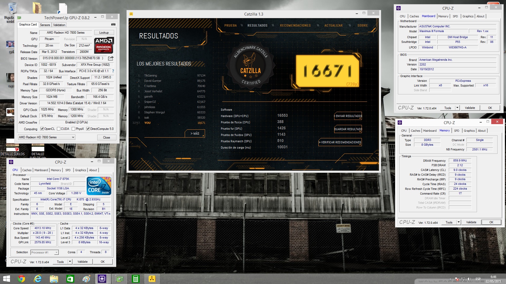Image resolution: width=506 pixels, height=284 pixels.
Task: Expand the Tools arrow in the CPU tab CPU-Z window
Action: pyautogui.click(x=70, y=262)
